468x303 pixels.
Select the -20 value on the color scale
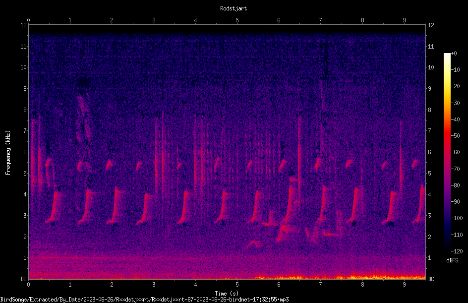pos(455,86)
